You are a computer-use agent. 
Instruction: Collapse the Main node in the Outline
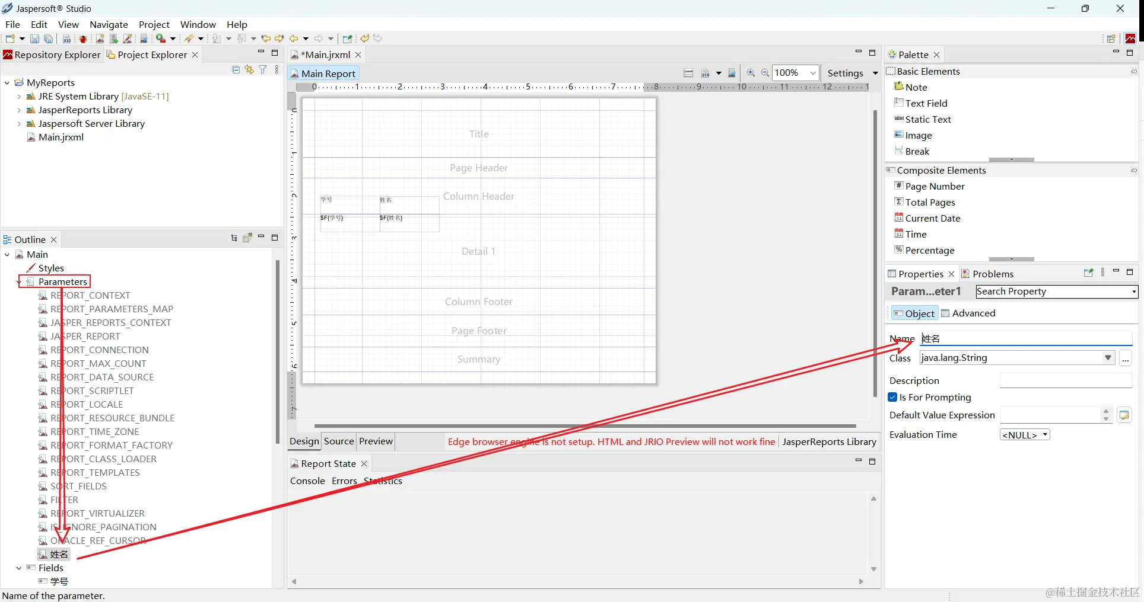tap(7, 255)
